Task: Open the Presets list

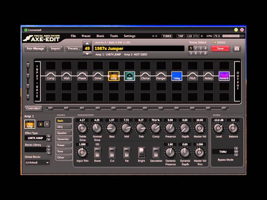Action: [74, 49]
